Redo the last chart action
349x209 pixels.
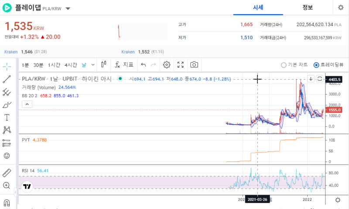(154, 65)
